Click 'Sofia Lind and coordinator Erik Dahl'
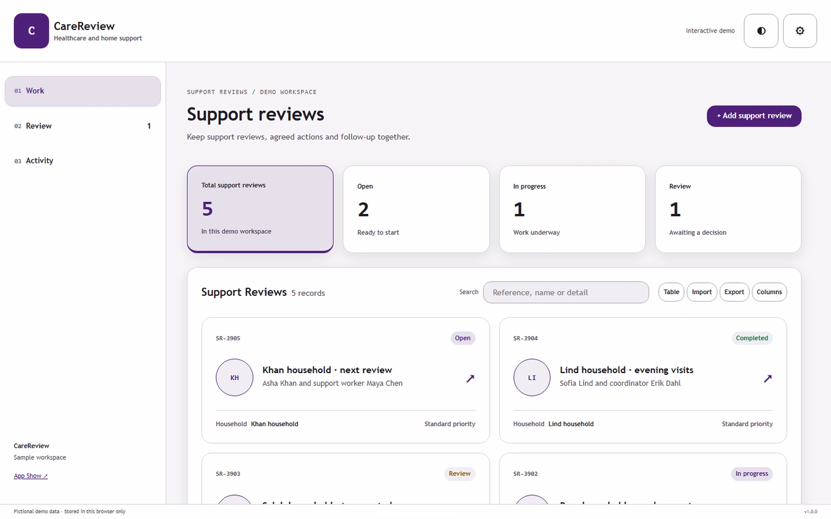This screenshot has width=831, height=519. click(620, 384)
